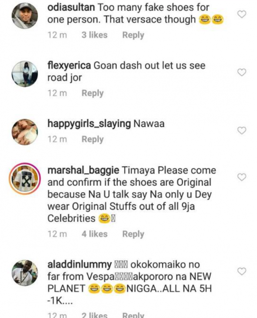View 3 likes on odiasultan's comment
257x318 pixels.
pos(95,35)
